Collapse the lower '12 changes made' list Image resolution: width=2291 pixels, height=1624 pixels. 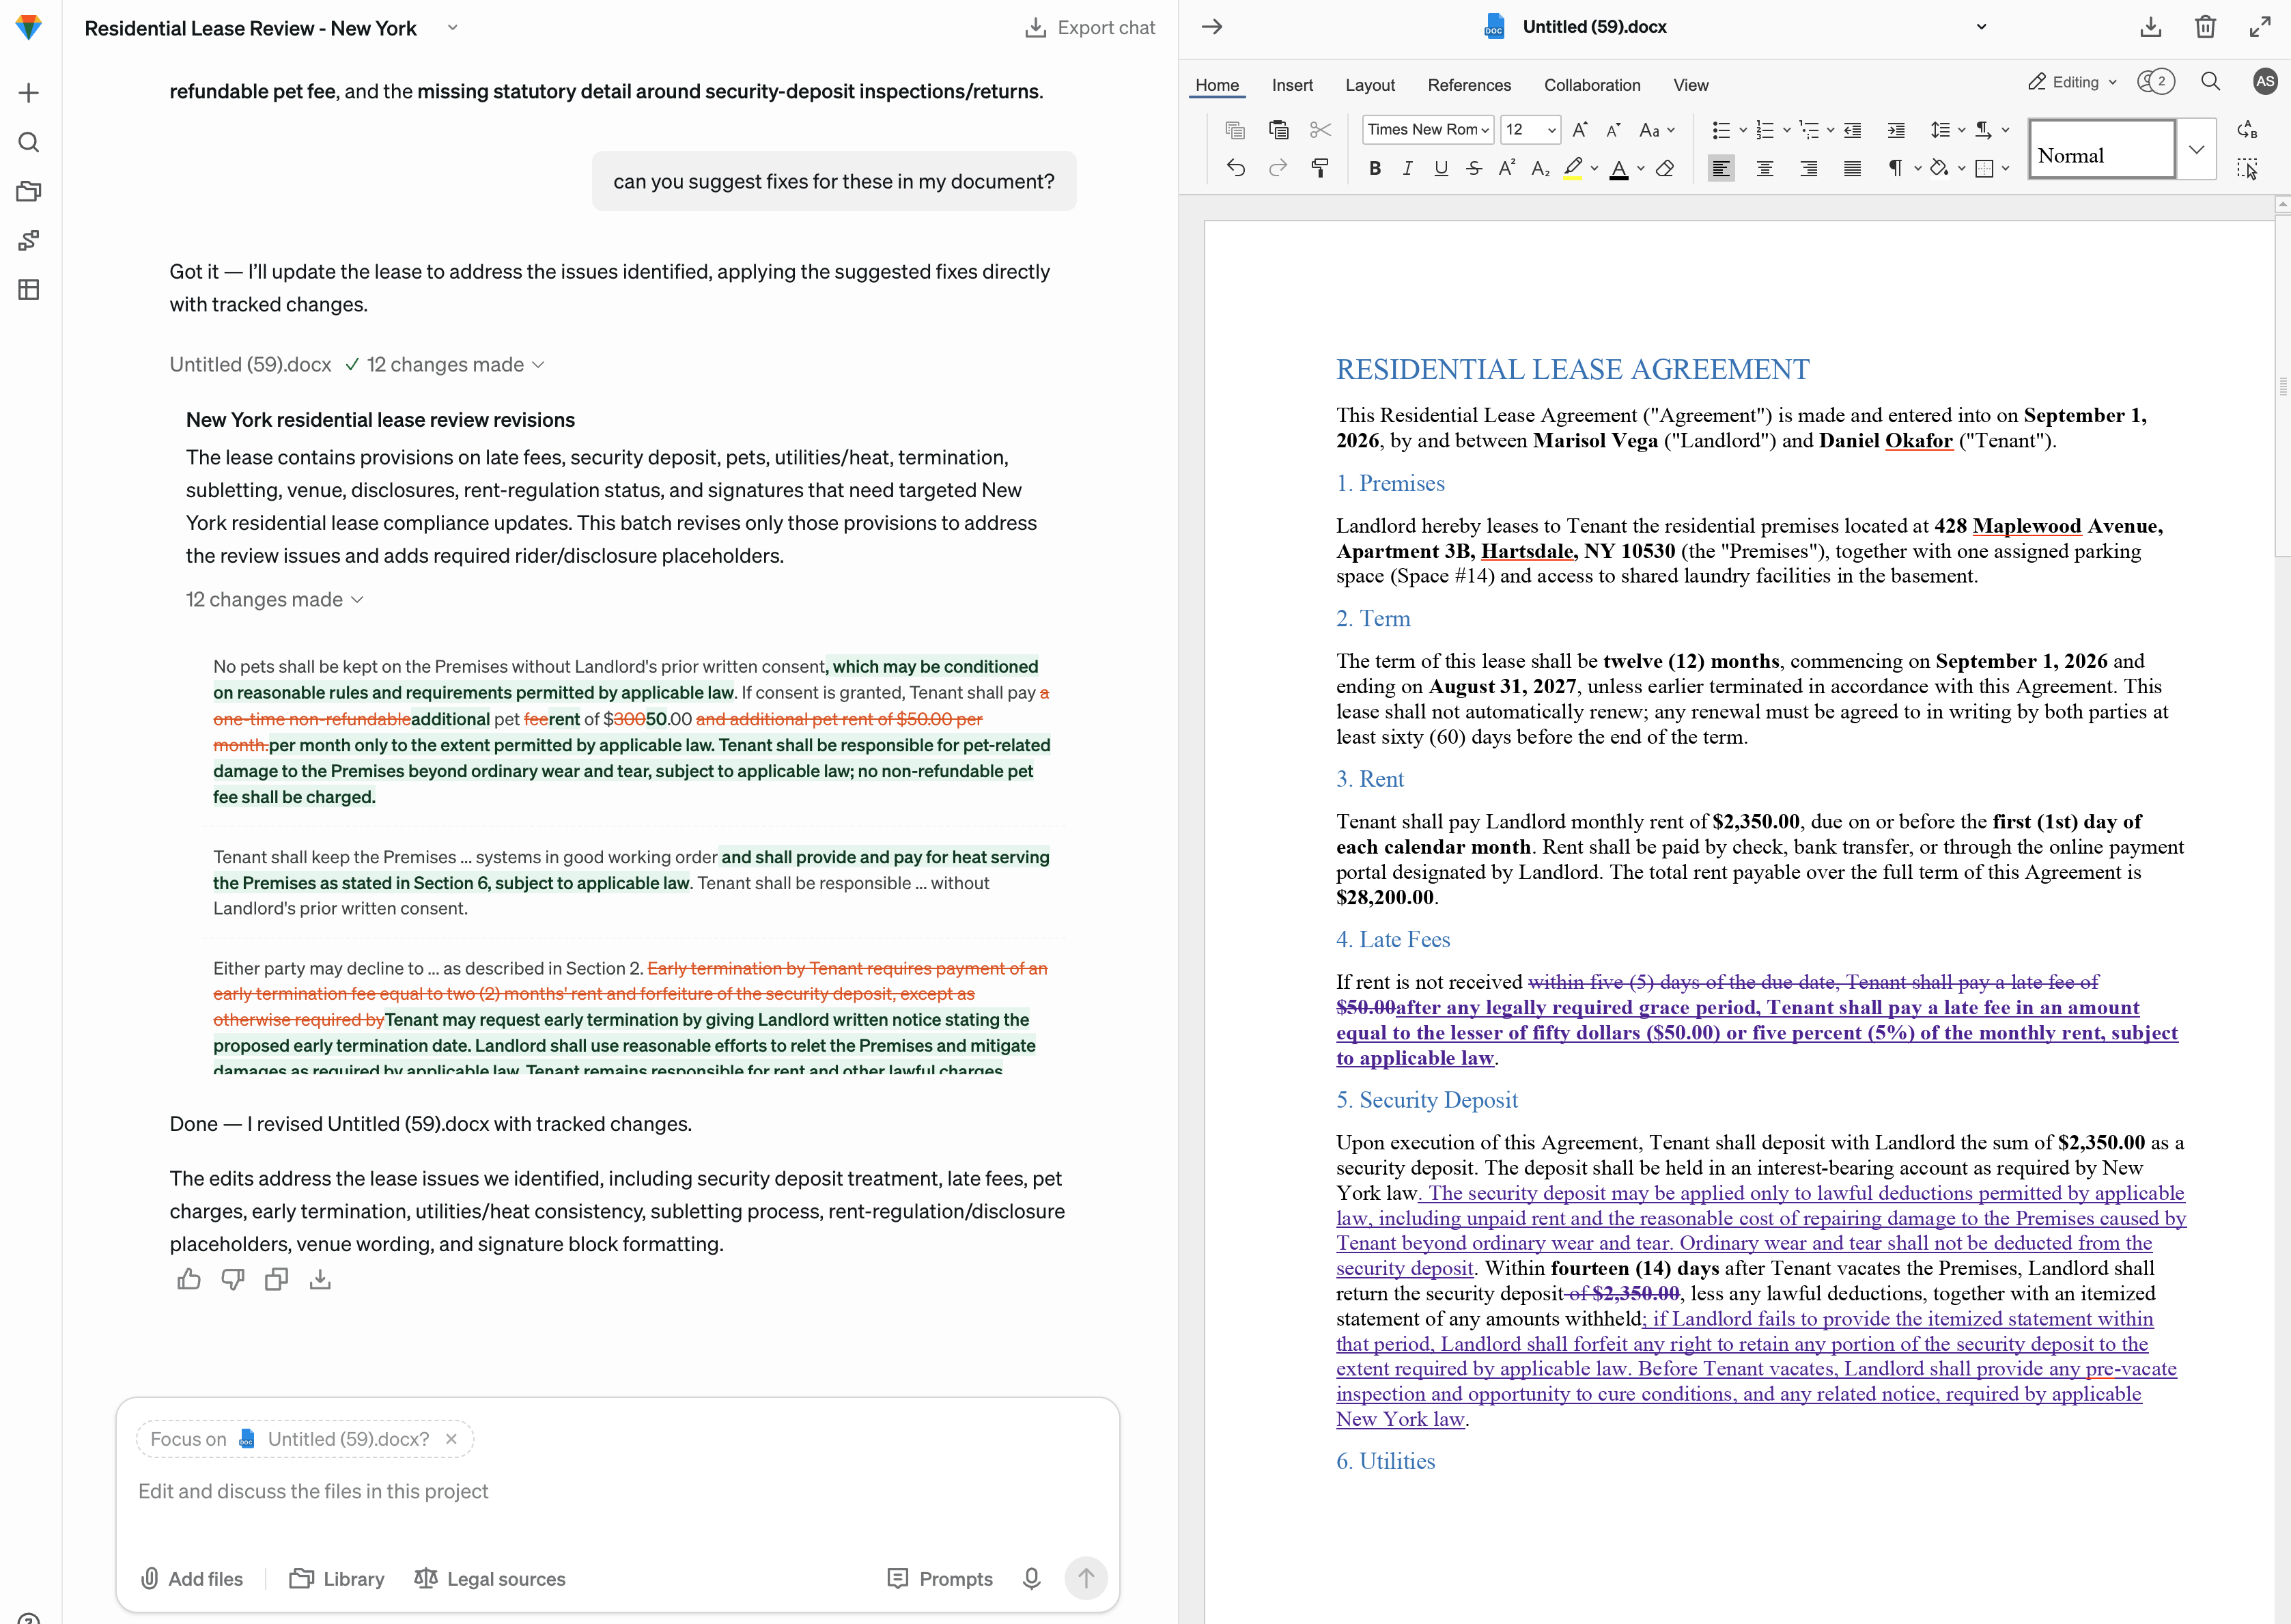coord(275,599)
